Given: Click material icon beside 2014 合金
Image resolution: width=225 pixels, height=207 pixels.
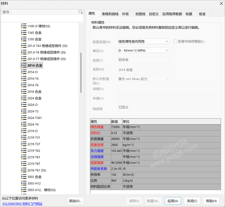Looking at the screenshot, I should click(x=24, y=65).
